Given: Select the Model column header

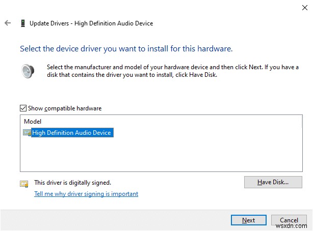Looking at the screenshot, I should pos(33,122).
